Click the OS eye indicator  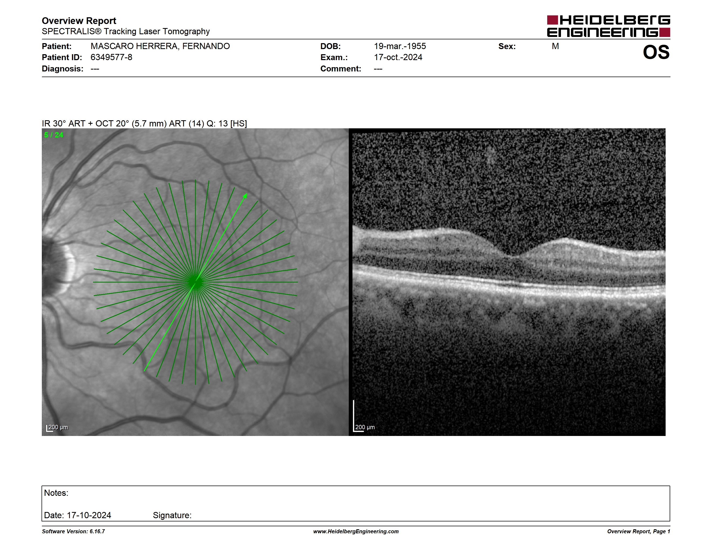click(656, 52)
